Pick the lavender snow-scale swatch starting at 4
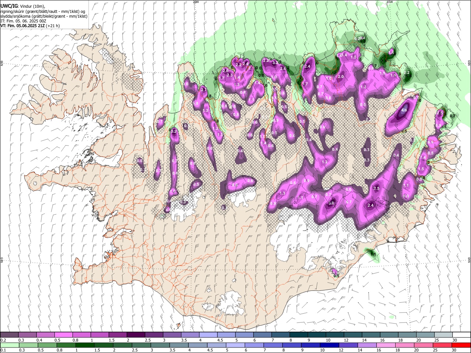The height and width of the screenshot is (353, 471). pyautogui.click(x=208, y=335)
